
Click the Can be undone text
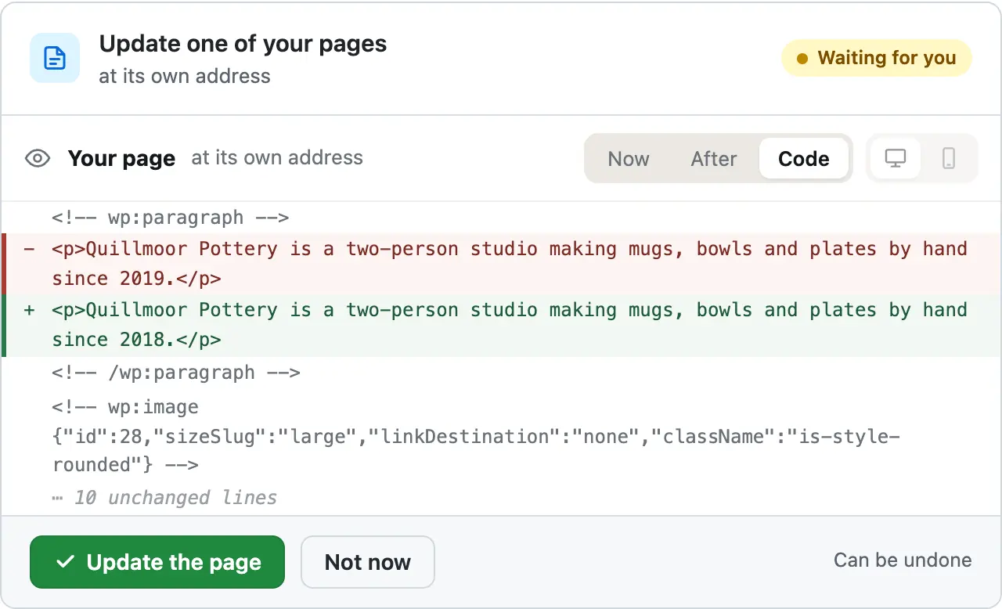[x=903, y=560]
